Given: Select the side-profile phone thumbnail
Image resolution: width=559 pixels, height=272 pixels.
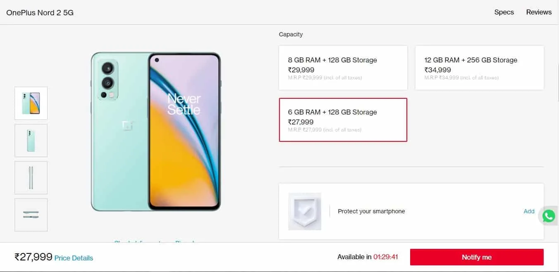Looking at the screenshot, I should 31,178.
